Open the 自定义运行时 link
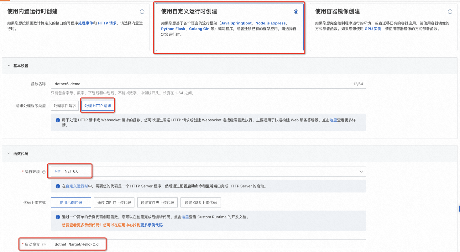460x252 pixels. tap(77, 186)
